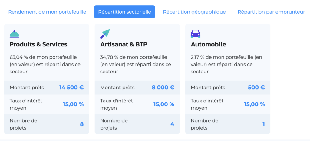
Task: Click the Artisanat & BTP heading
Action: 124,44
